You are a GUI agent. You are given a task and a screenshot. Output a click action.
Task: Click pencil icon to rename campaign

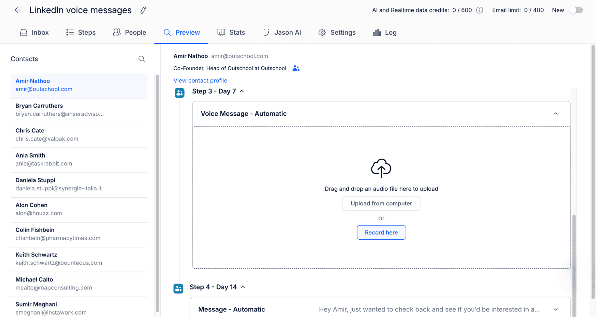tap(143, 10)
